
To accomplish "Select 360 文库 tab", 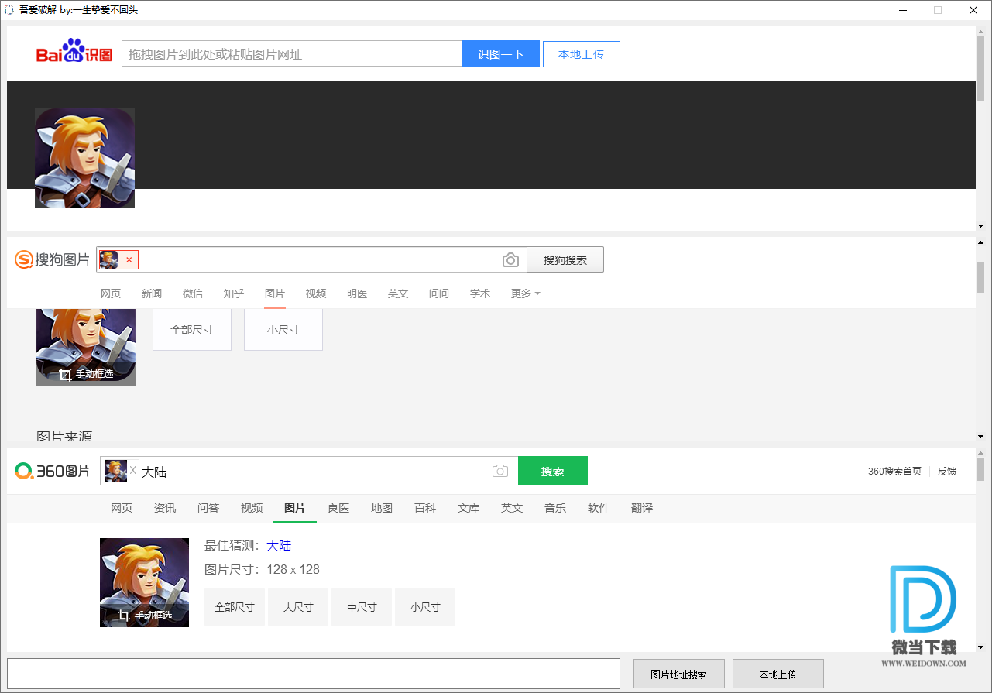I will click(x=469, y=508).
